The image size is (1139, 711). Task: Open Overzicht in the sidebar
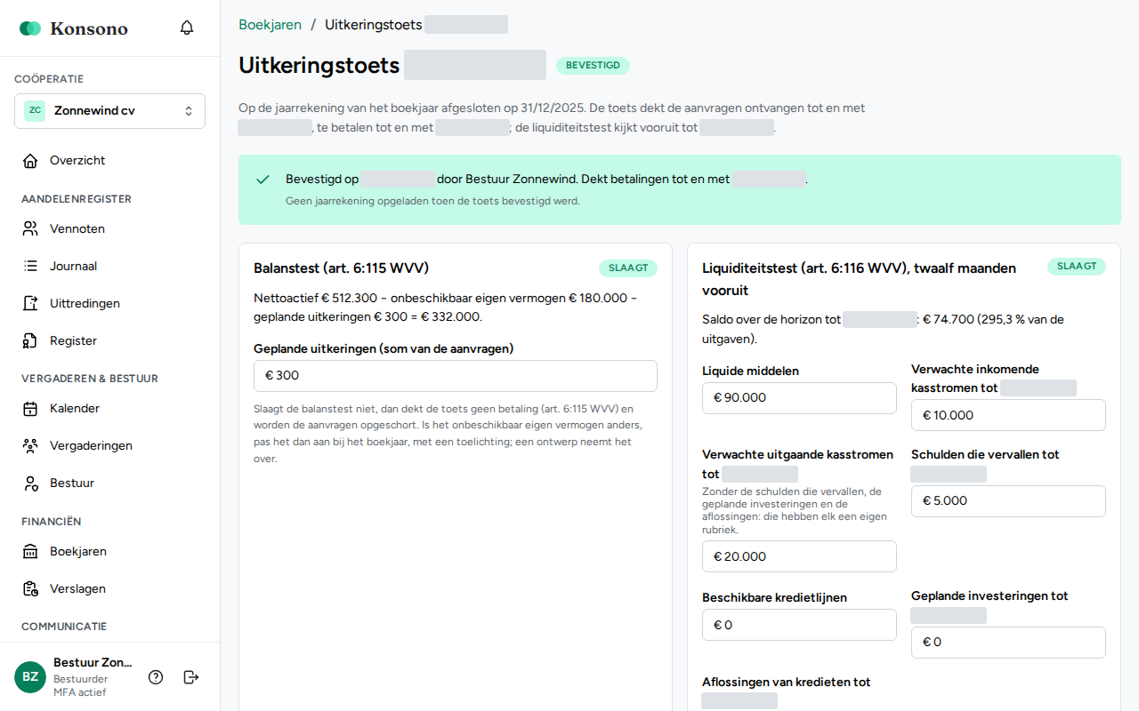109,161
